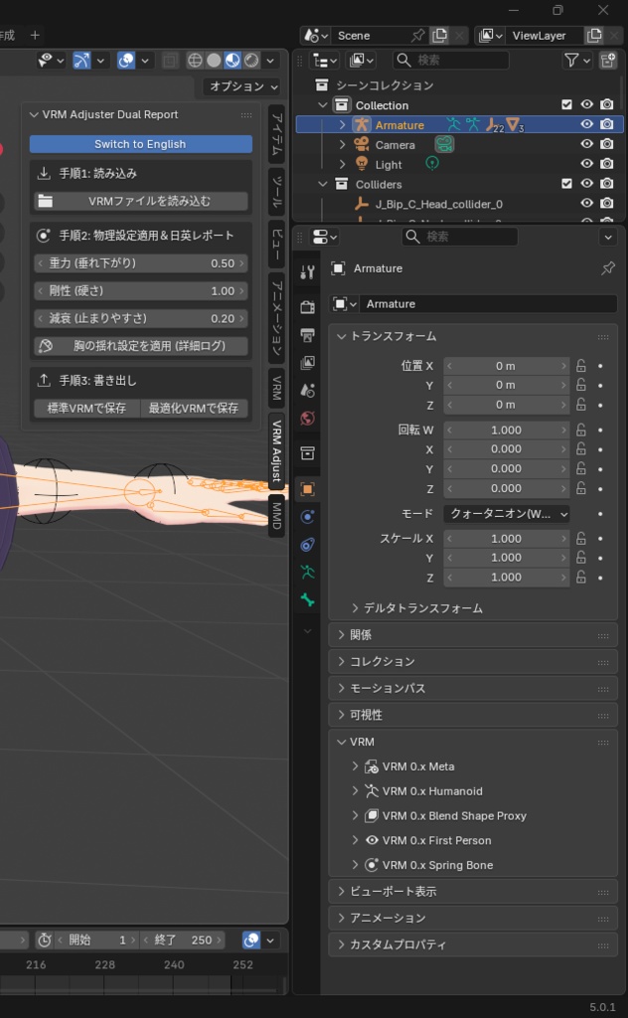628x1018 pixels.
Task: Switch to the VRM sidebar tab
Action: (x=276, y=388)
